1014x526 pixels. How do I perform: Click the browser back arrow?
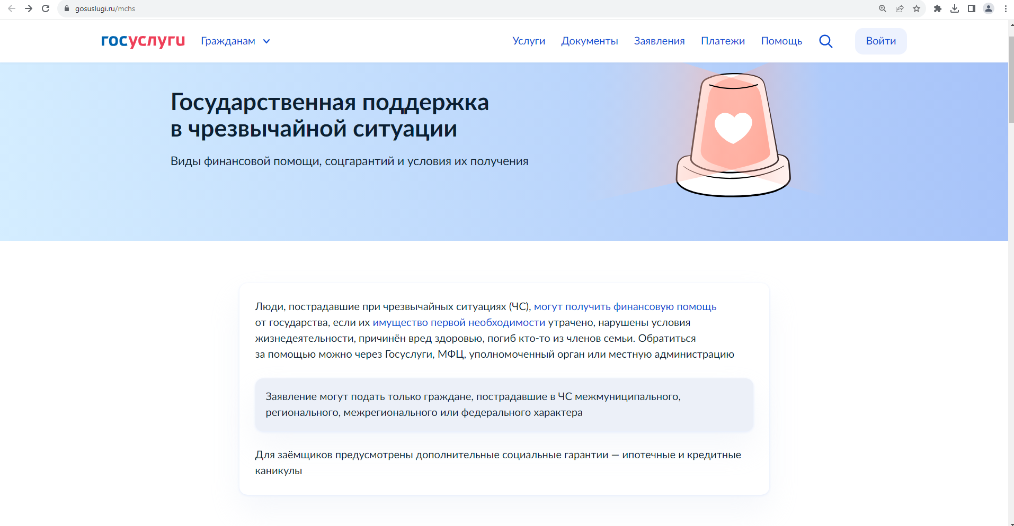[12, 8]
